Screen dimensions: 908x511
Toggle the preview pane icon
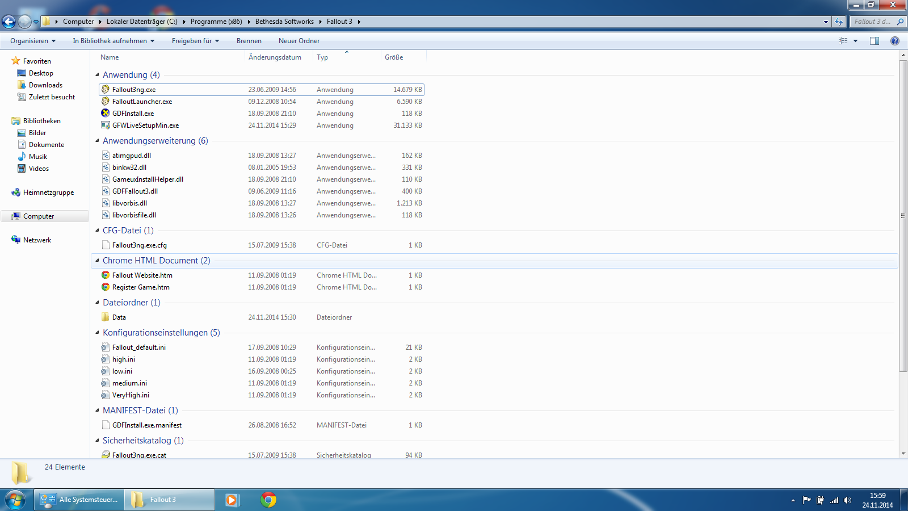tap(875, 41)
